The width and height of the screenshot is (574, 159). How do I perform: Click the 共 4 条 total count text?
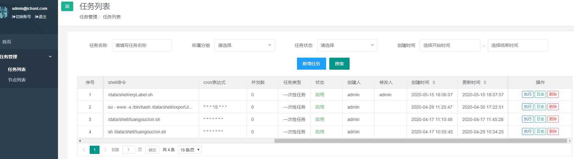click(169, 150)
